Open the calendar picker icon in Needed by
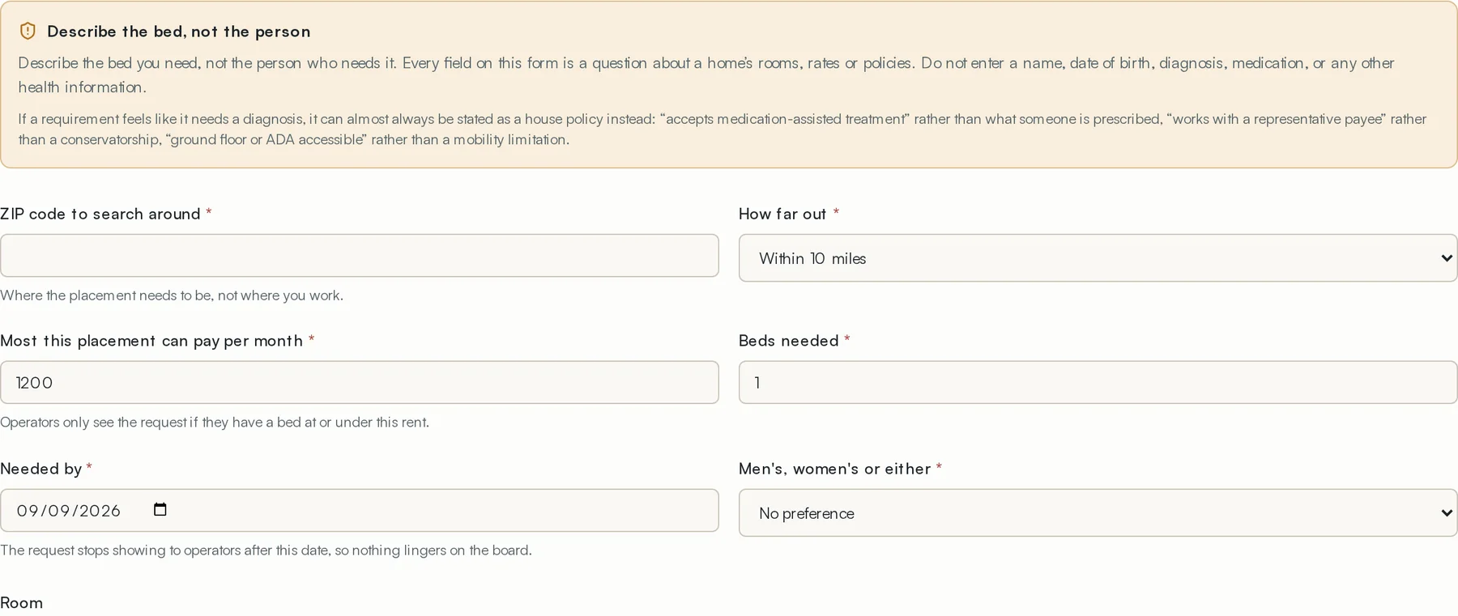Viewport: 1458px width, 616px height. pos(160,509)
